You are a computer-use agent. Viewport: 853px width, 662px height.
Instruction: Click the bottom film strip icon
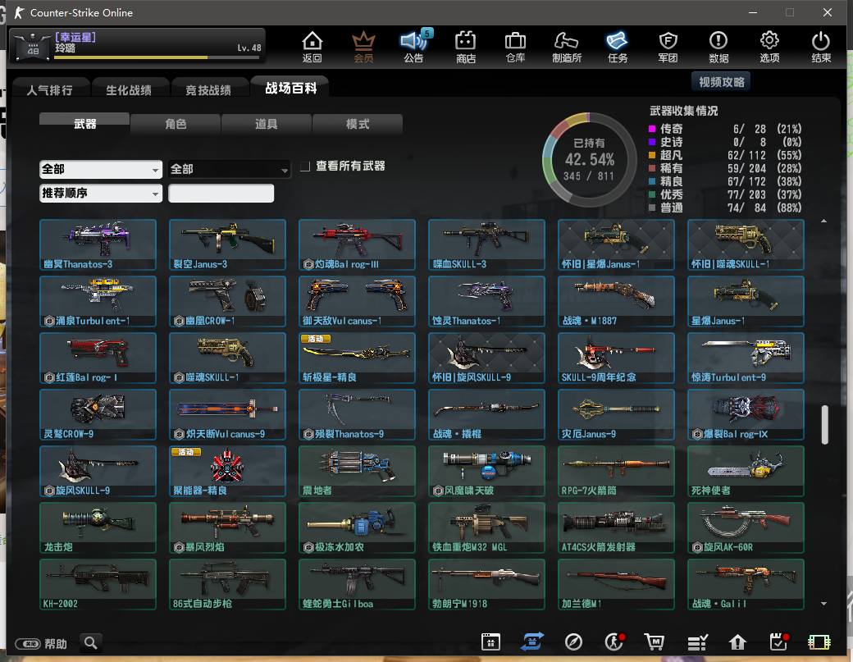click(x=819, y=642)
